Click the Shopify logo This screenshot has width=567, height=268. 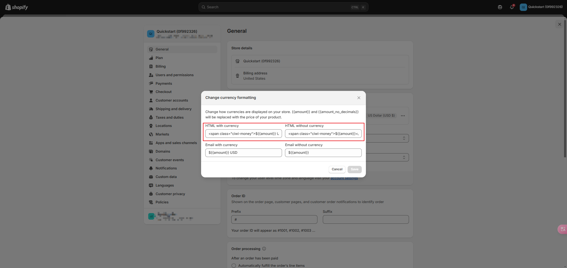[17, 7]
